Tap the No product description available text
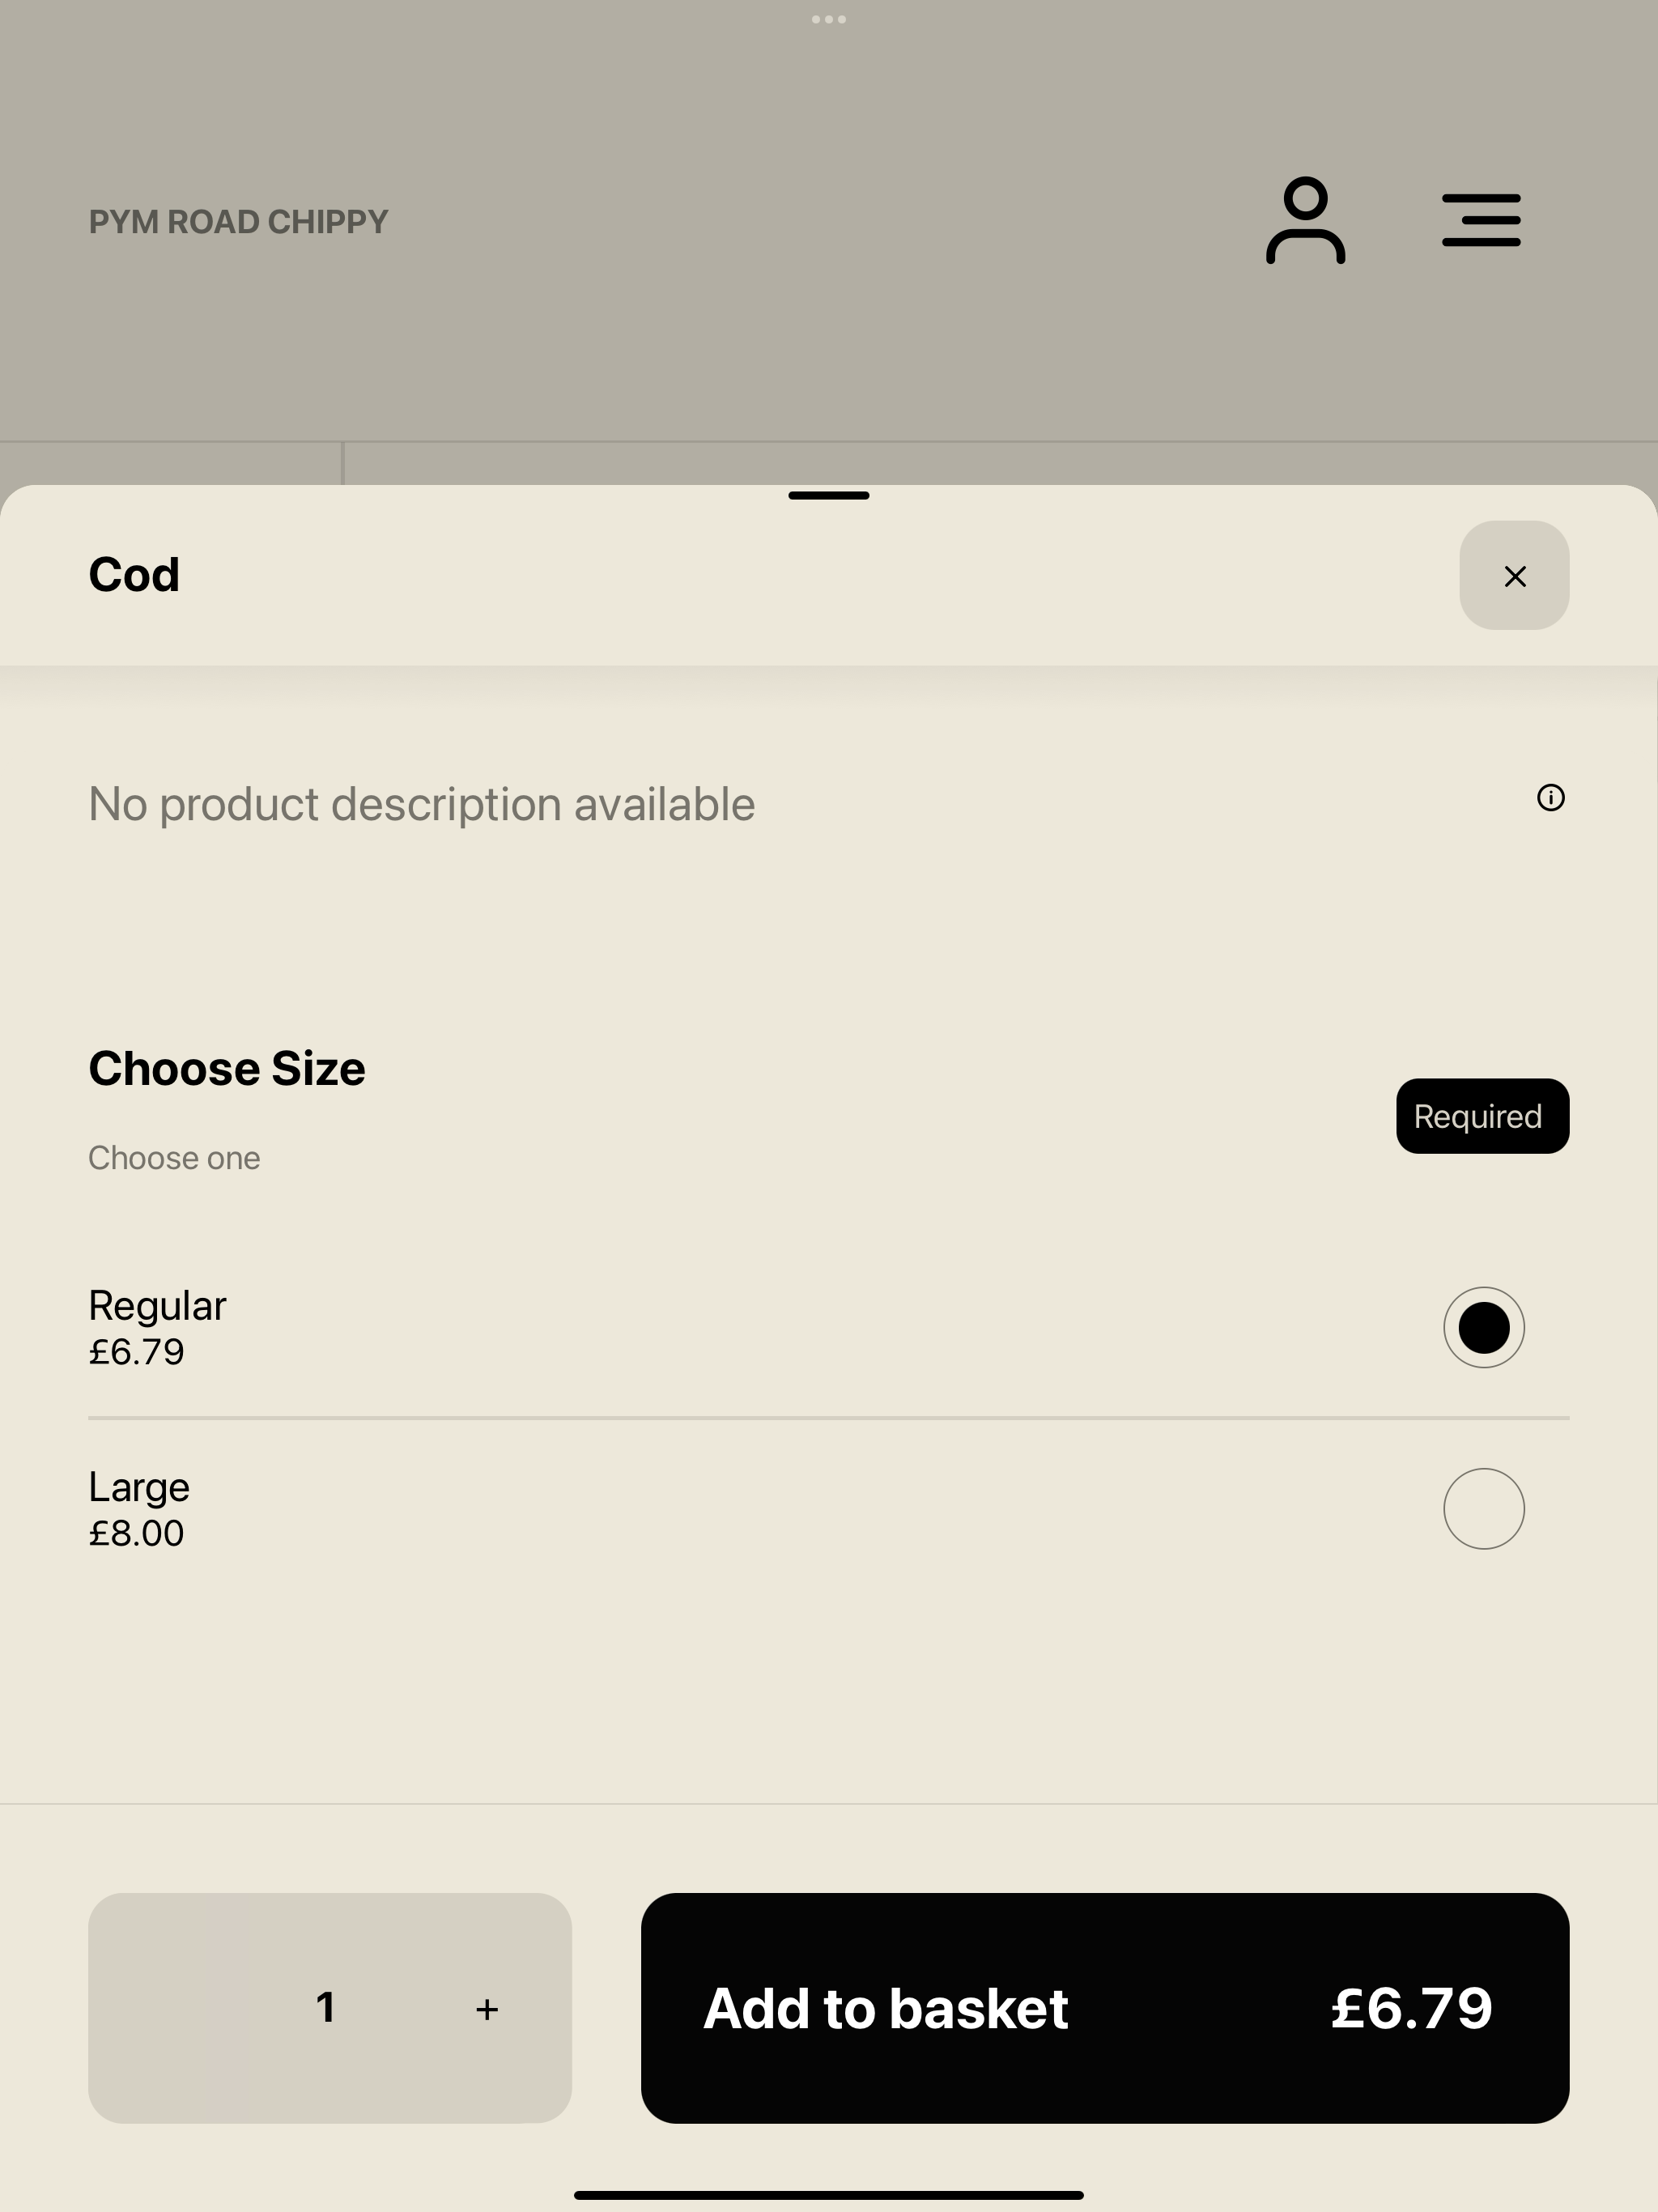The width and height of the screenshot is (1658, 2212). coord(422,804)
